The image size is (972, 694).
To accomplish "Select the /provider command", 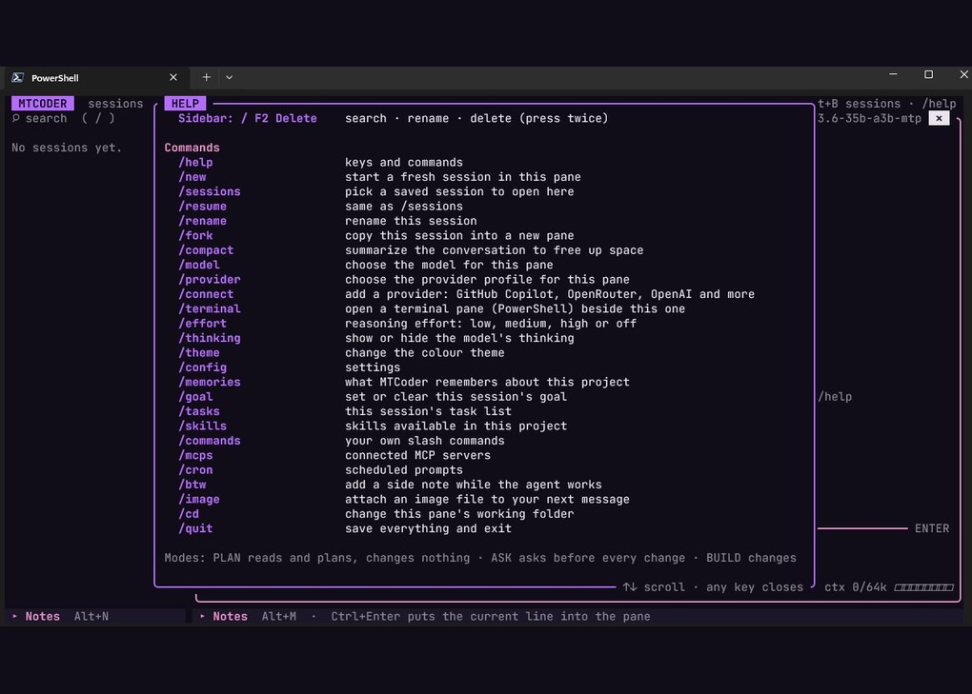I will point(210,280).
